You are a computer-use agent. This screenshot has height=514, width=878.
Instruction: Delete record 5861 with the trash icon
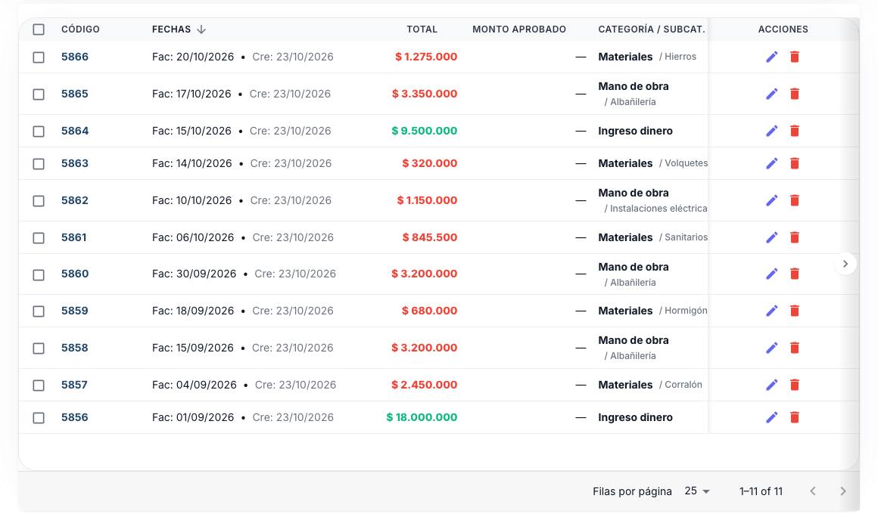(x=795, y=237)
